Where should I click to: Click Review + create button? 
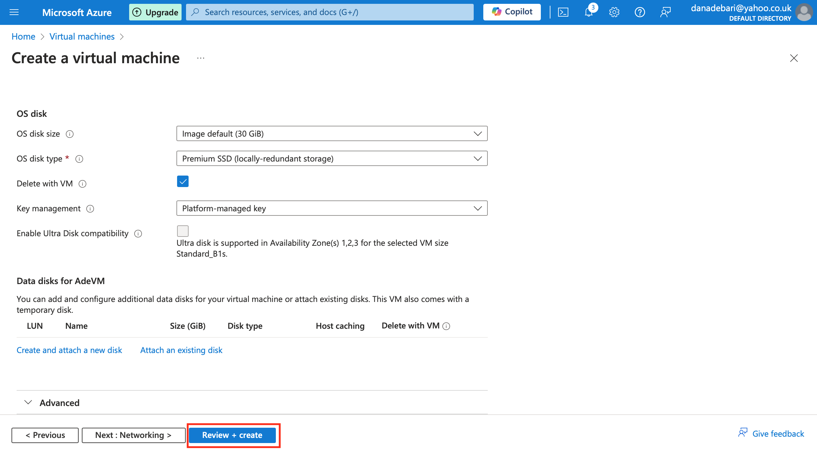[x=232, y=435]
